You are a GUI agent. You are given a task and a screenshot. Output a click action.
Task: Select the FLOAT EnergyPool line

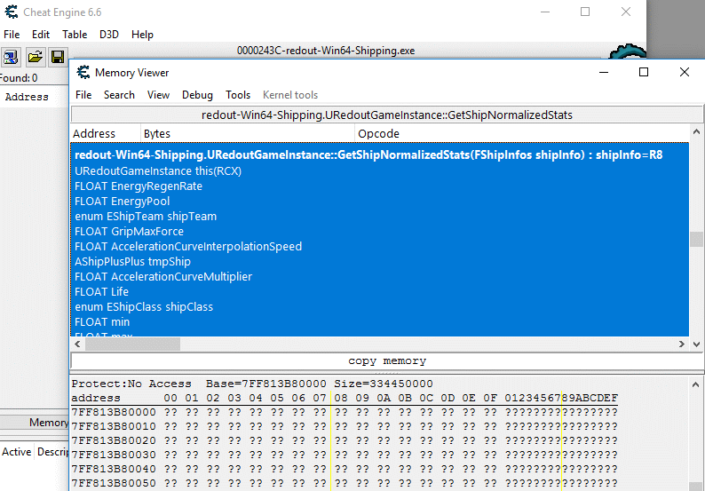click(x=123, y=202)
